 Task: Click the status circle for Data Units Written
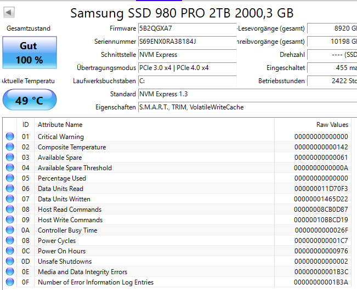coord(10,199)
